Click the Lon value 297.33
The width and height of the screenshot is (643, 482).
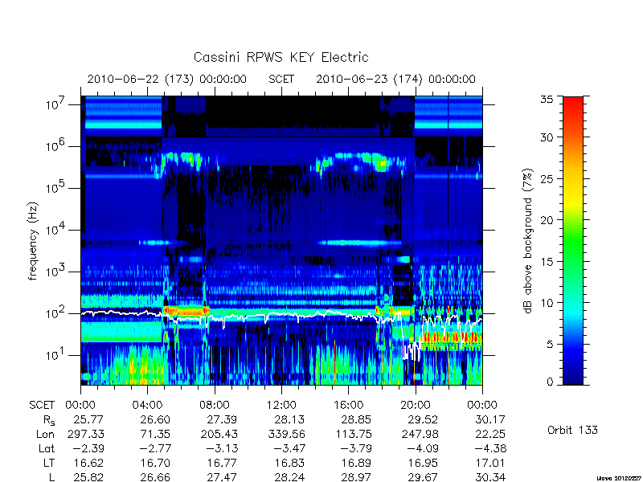click(x=85, y=434)
